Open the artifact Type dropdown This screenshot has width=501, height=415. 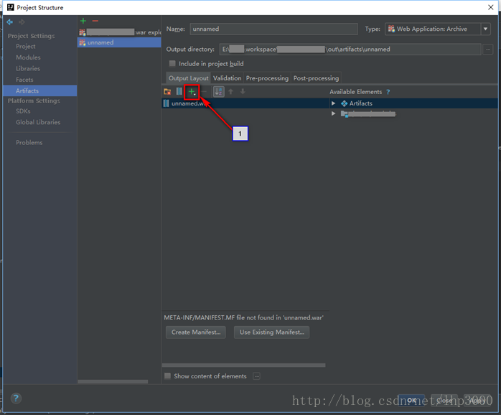[485, 29]
